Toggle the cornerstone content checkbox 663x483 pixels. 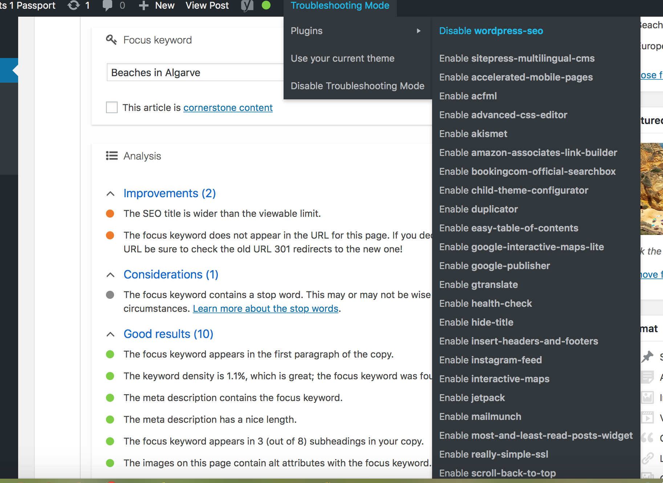pyautogui.click(x=112, y=107)
